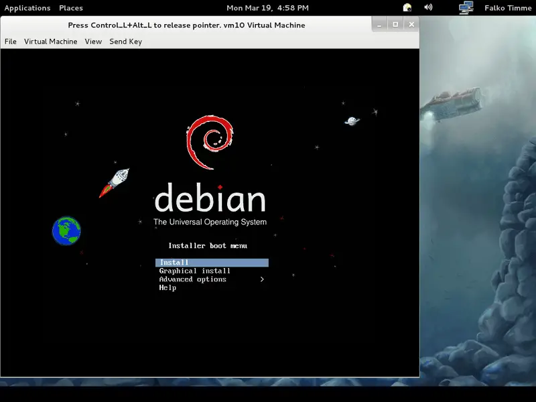This screenshot has height=402, width=536.
Task: Expand Advanced options submenu arrow
Action: 262,279
